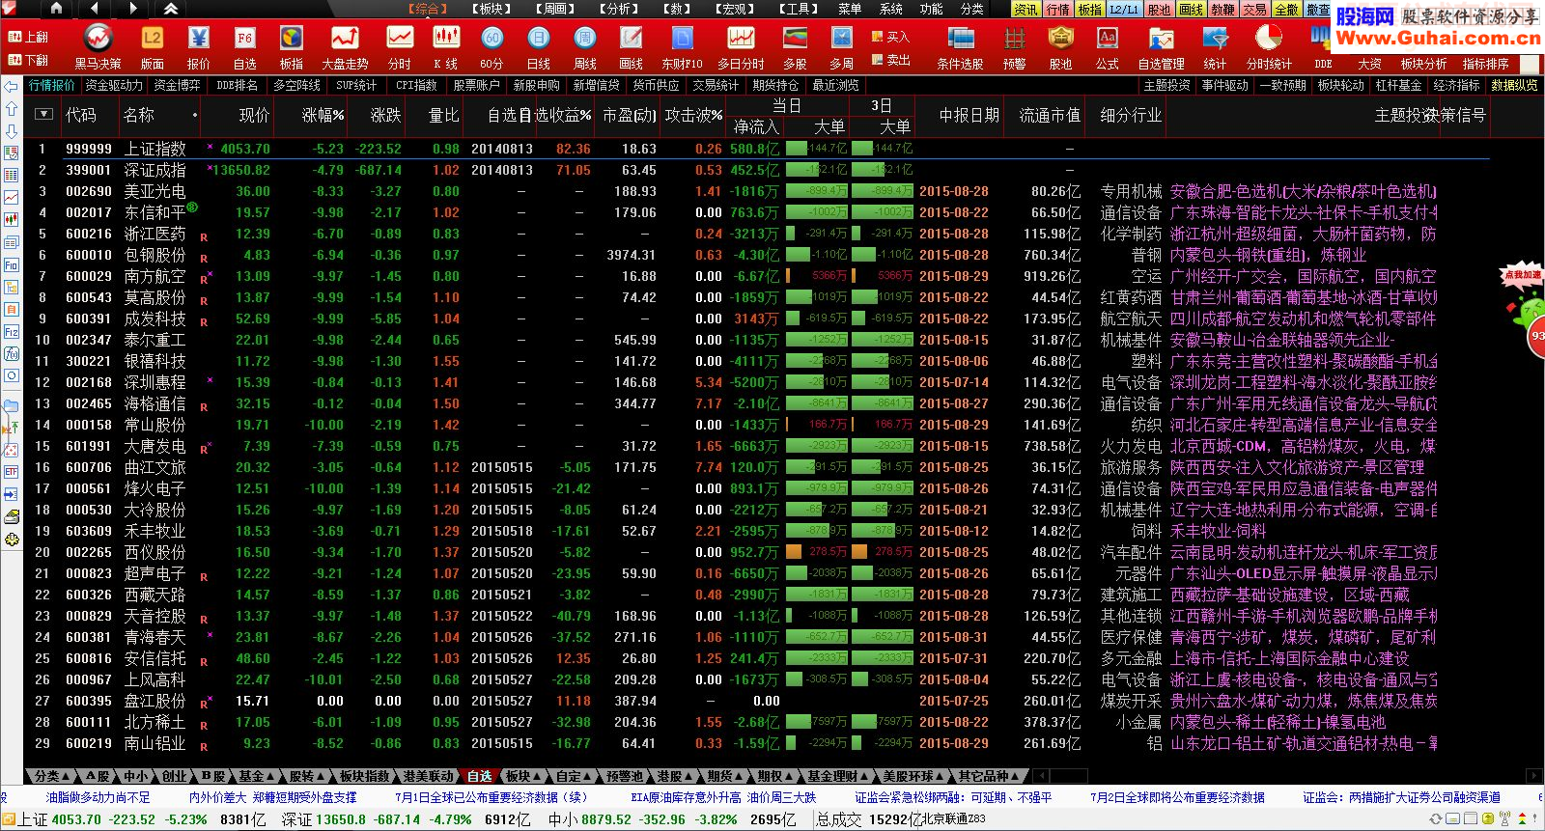Open the 条件选股 stock screener
This screenshot has width=1545, height=831.
point(960,46)
